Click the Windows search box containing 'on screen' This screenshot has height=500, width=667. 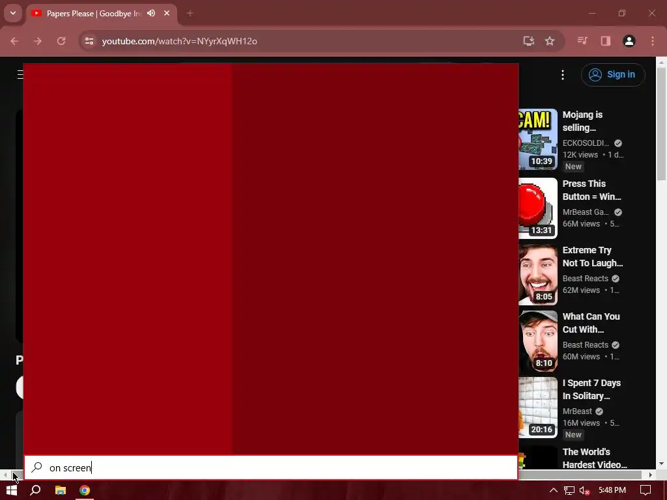click(x=271, y=467)
